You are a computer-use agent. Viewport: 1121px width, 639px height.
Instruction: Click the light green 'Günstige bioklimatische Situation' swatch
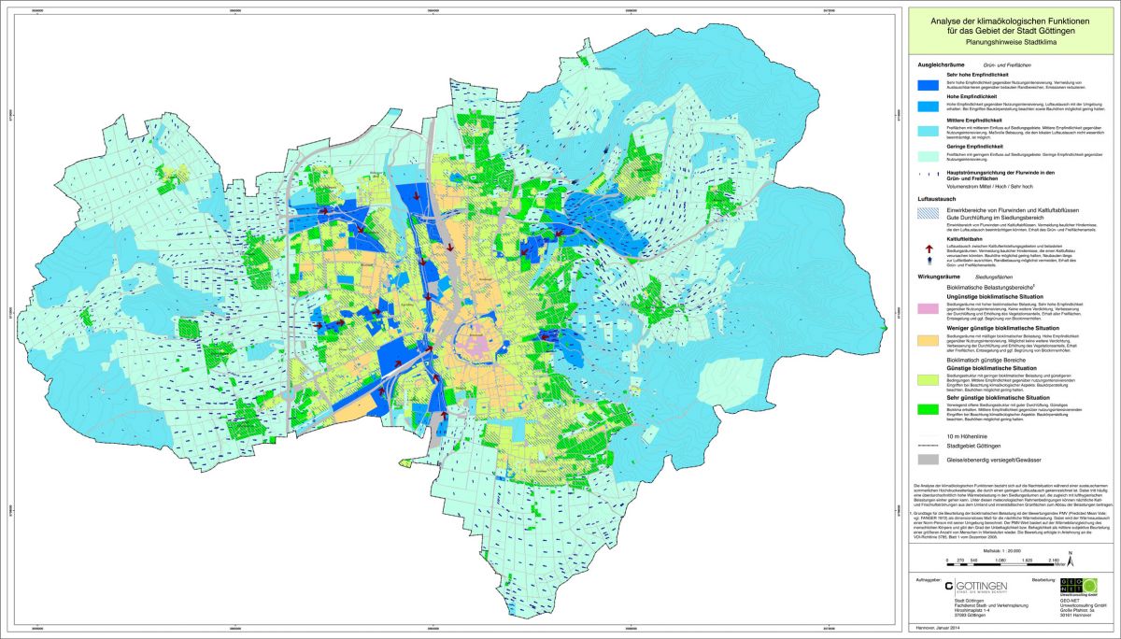pos(928,380)
